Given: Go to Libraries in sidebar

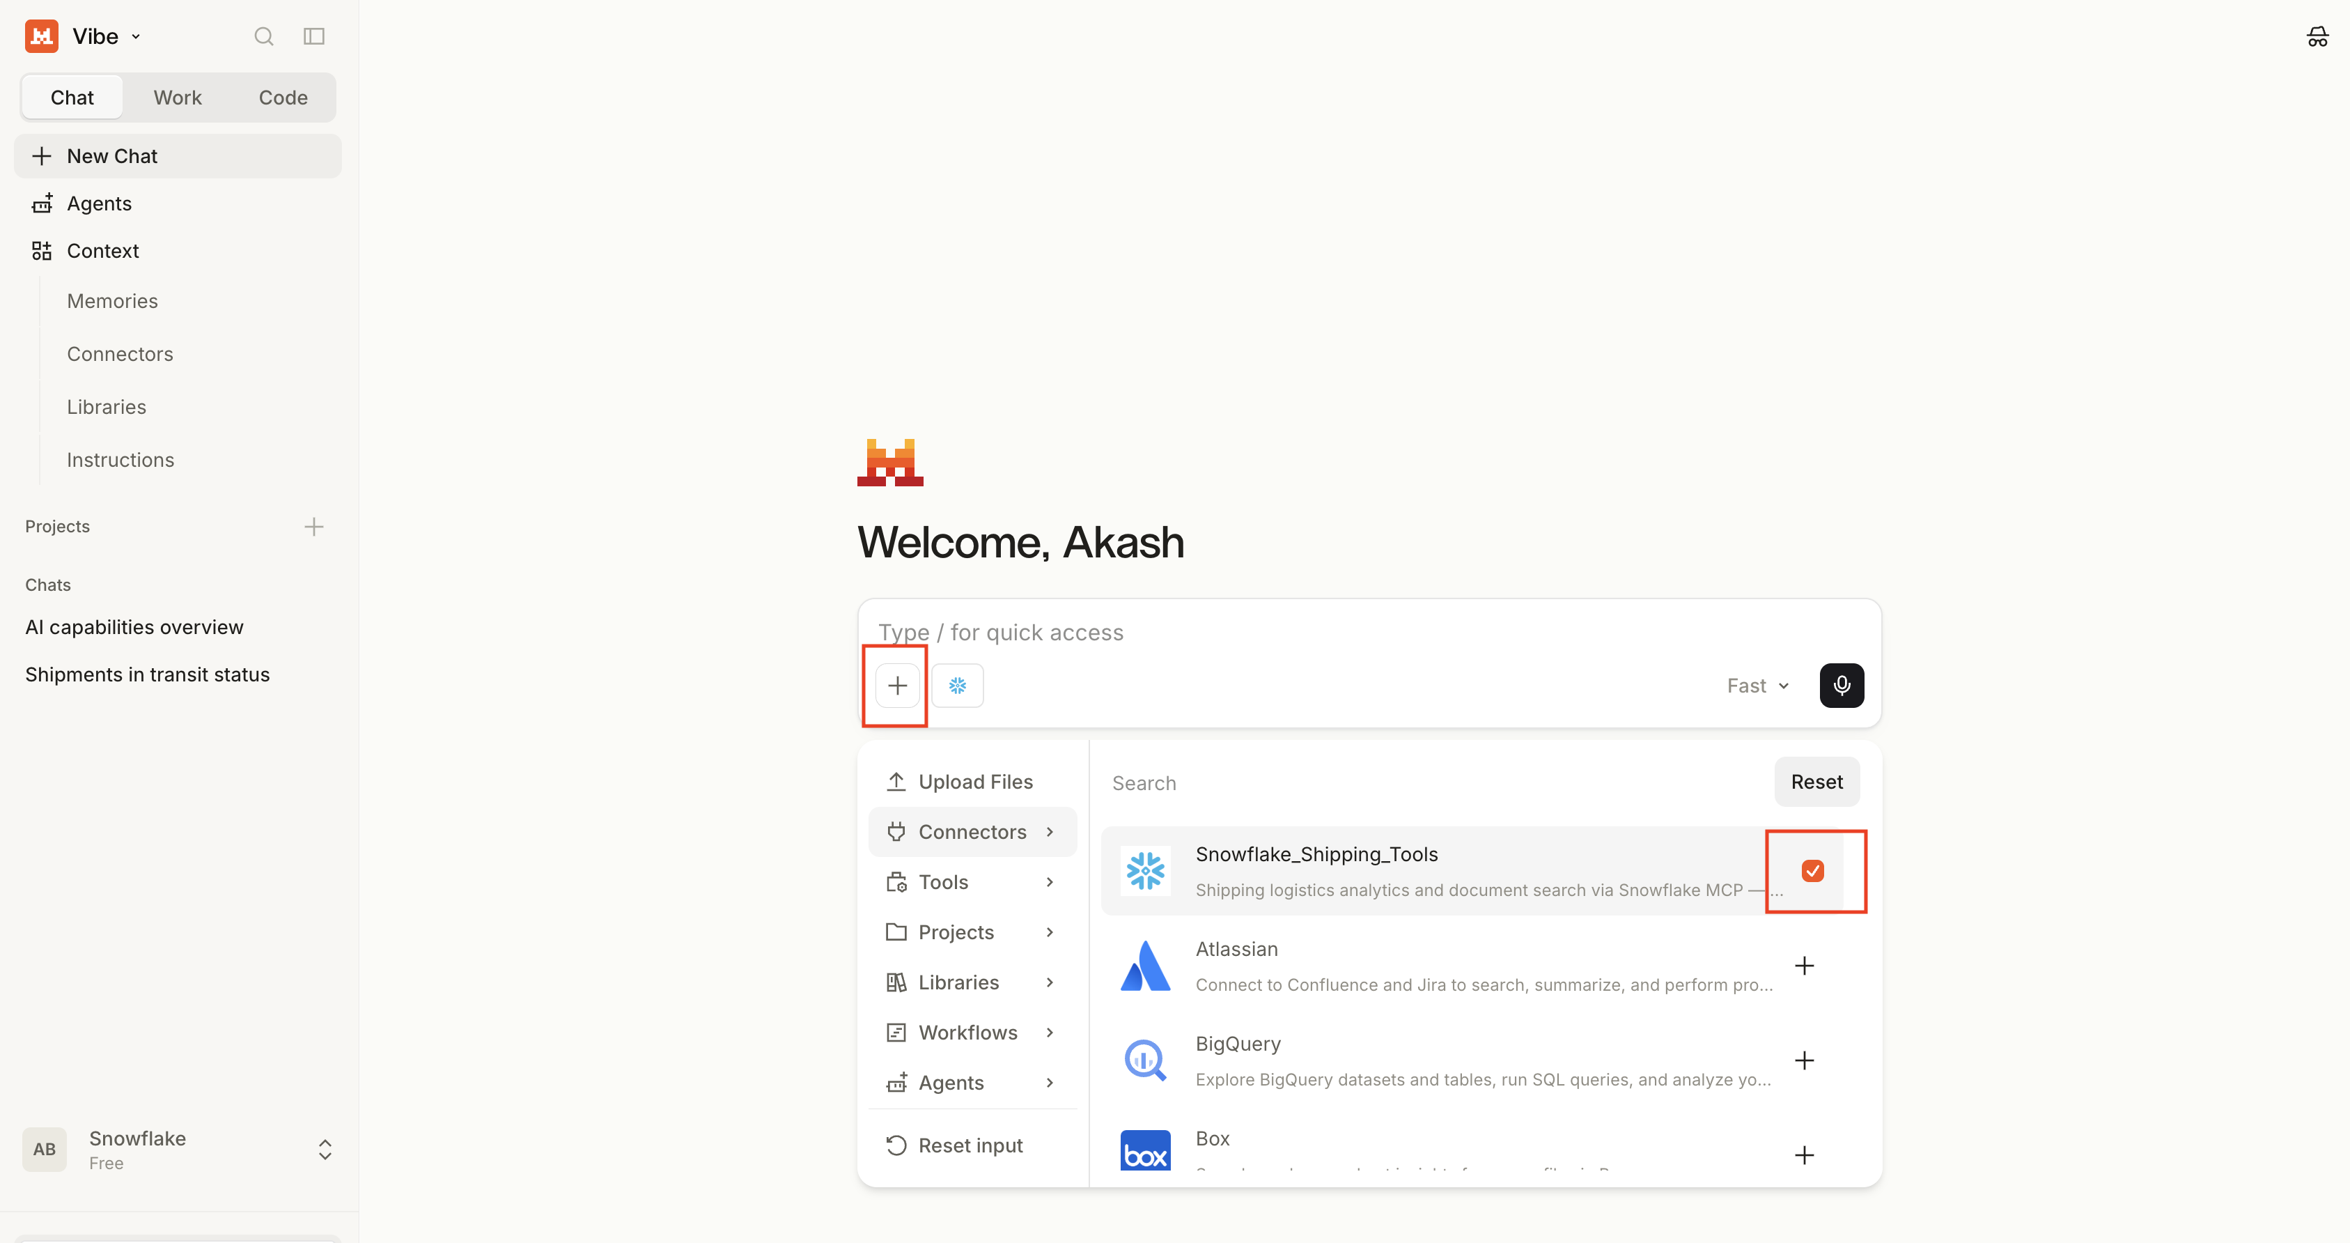Looking at the screenshot, I should coord(106,407).
